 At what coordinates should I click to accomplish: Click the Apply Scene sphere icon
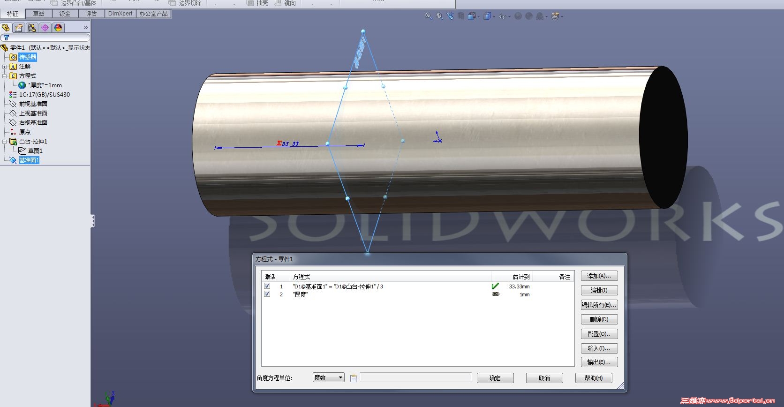point(529,16)
